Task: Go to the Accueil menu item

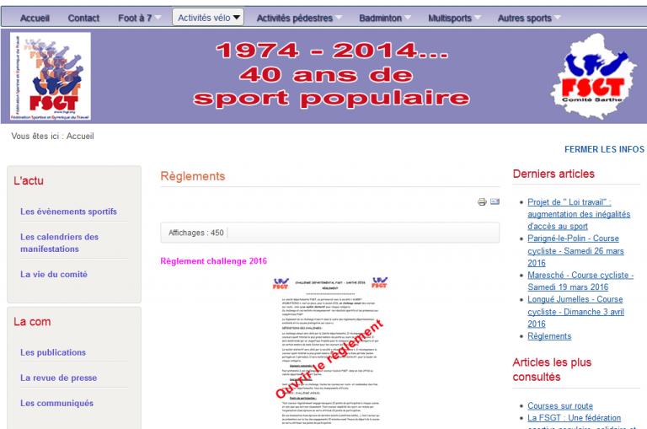Action: click(40, 18)
